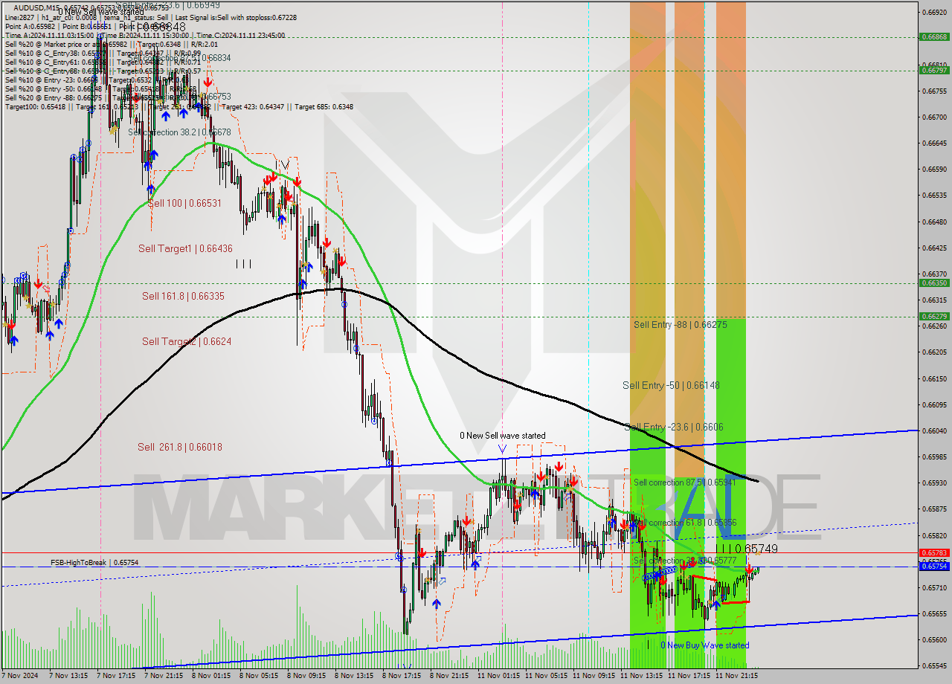Click the 'Sell Target2 | 0.6624' label
This screenshot has height=684, width=952.
point(187,341)
